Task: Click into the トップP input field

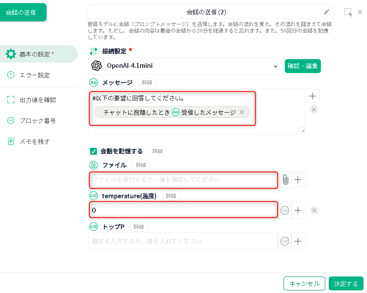Action: pyautogui.click(x=183, y=241)
